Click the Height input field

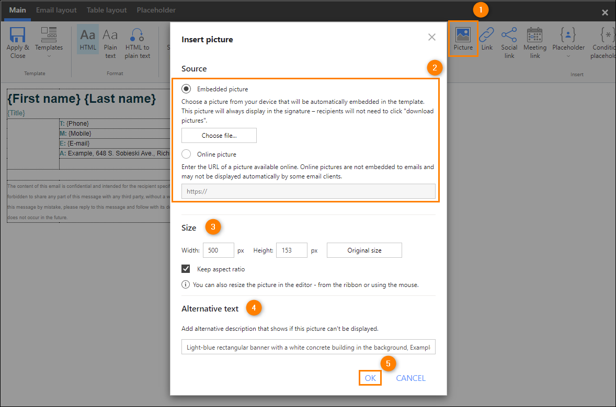click(x=291, y=250)
